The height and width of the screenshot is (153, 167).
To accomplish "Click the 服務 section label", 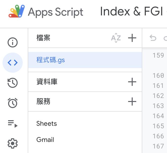I will point(43,101).
